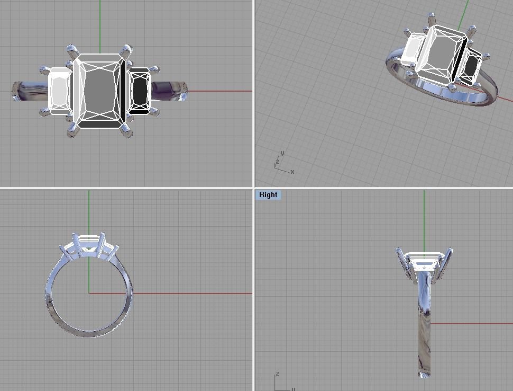513x391 pixels.
Task: Select the center emerald-cut stone in top view
Action: 99,91
